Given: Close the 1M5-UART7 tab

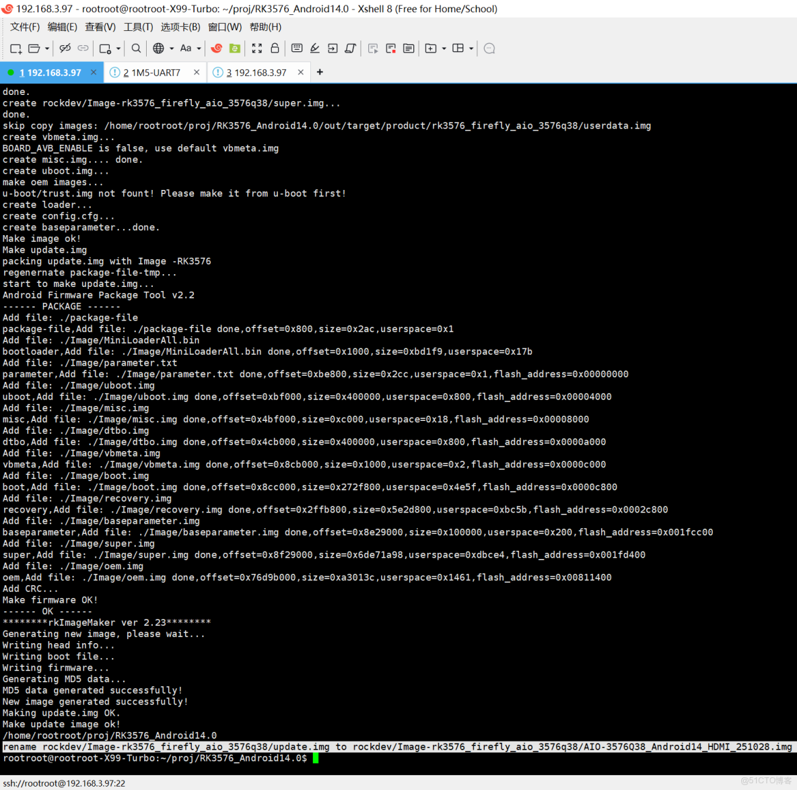Looking at the screenshot, I should pyautogui.click(x=197, y=72).
